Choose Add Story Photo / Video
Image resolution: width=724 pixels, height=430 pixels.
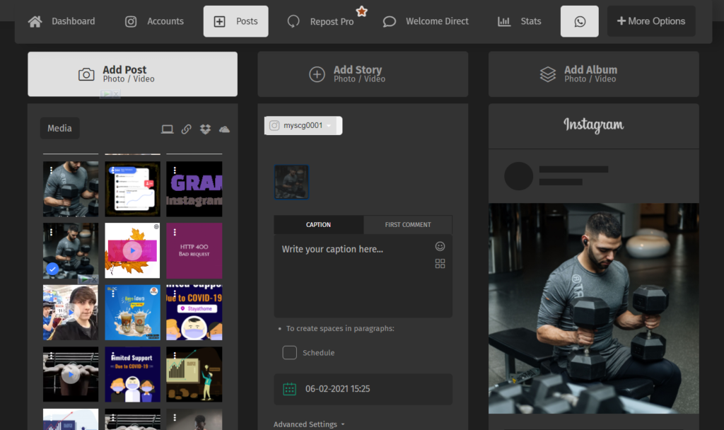(x=363, y=74)
